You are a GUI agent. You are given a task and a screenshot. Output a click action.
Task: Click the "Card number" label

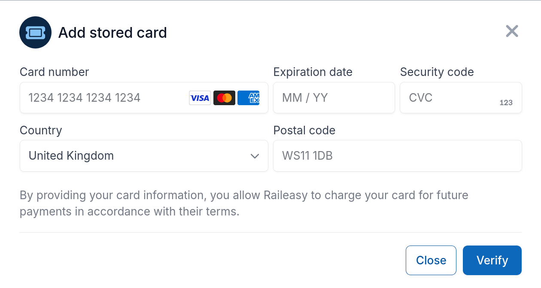[x=55, y=72]
